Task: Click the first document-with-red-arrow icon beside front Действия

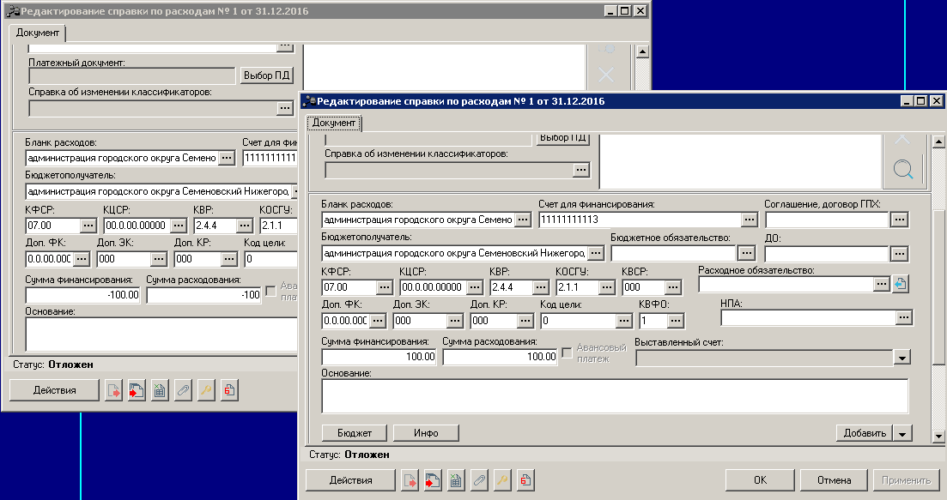Action: click(x=411, y=481)
